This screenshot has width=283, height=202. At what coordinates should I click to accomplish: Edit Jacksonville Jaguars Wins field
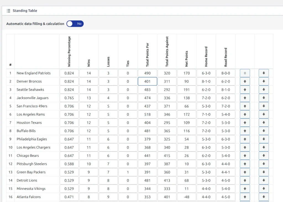click(x=89, y=98)
